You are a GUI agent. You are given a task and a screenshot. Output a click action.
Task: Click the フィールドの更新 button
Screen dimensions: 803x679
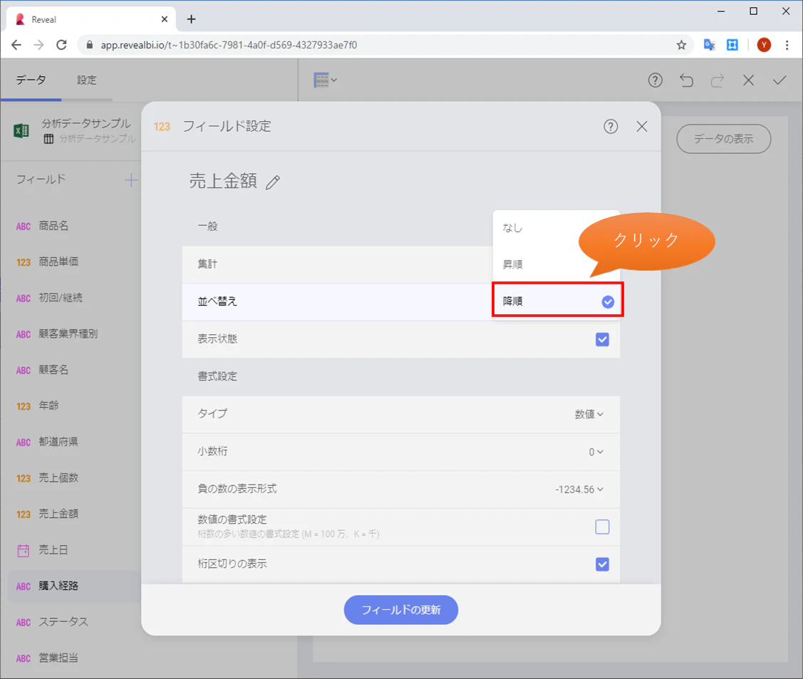pyautogui.click(x=401, y=610)
